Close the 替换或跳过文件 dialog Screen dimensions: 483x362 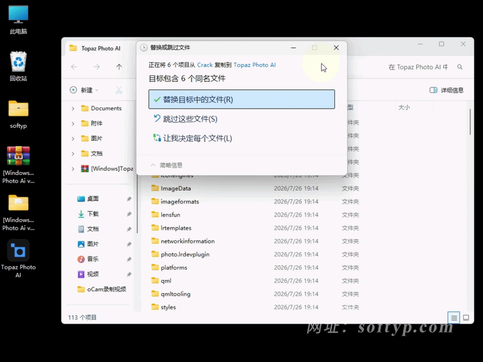(x=336, y=48)
